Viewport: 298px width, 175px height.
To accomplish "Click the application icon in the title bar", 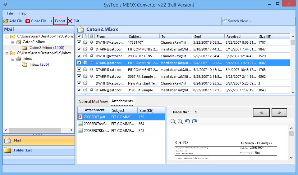I will click(x=5, y=4).
